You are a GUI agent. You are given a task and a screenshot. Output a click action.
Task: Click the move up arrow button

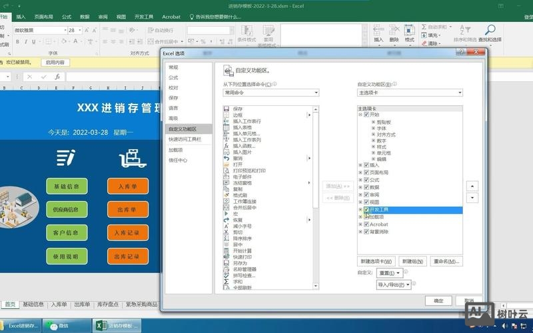point(472,186)
